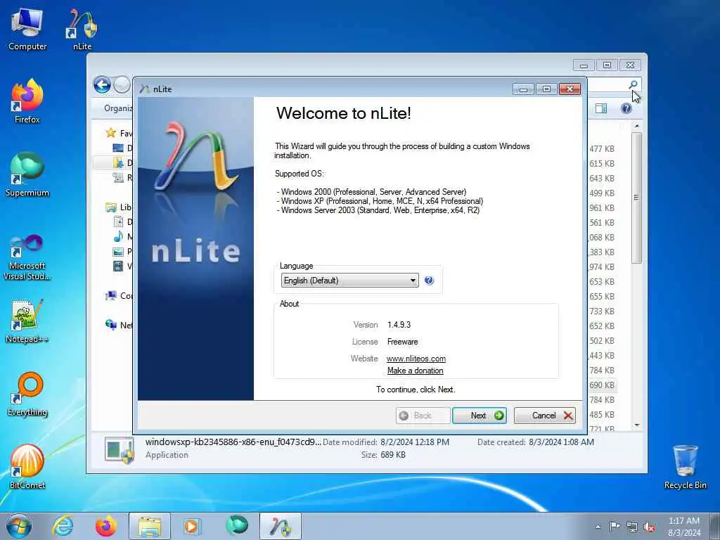
Task: Click the file thumbnail in details pane
Action: click(119, 449)
